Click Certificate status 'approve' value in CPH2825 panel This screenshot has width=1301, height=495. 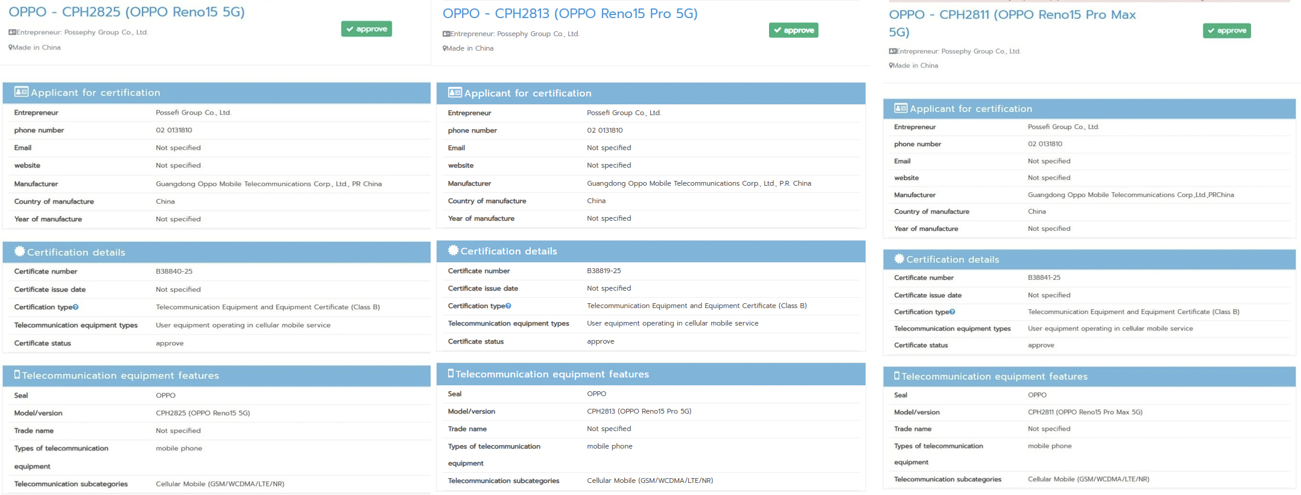pyautogui.click(x=169, y=344)
